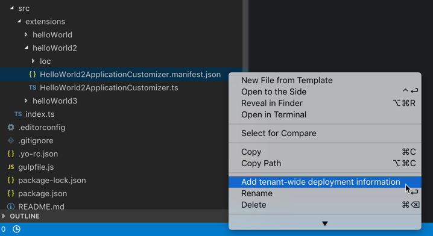The width and height of the screenshot is (433, 236).
Task: Open .gitignore file
Action: (x=36, y=141)
